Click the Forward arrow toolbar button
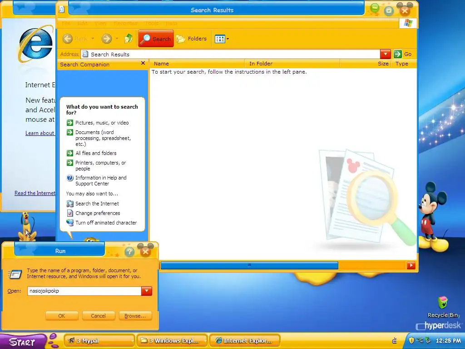Screen dimensions: 465x349 107,39
